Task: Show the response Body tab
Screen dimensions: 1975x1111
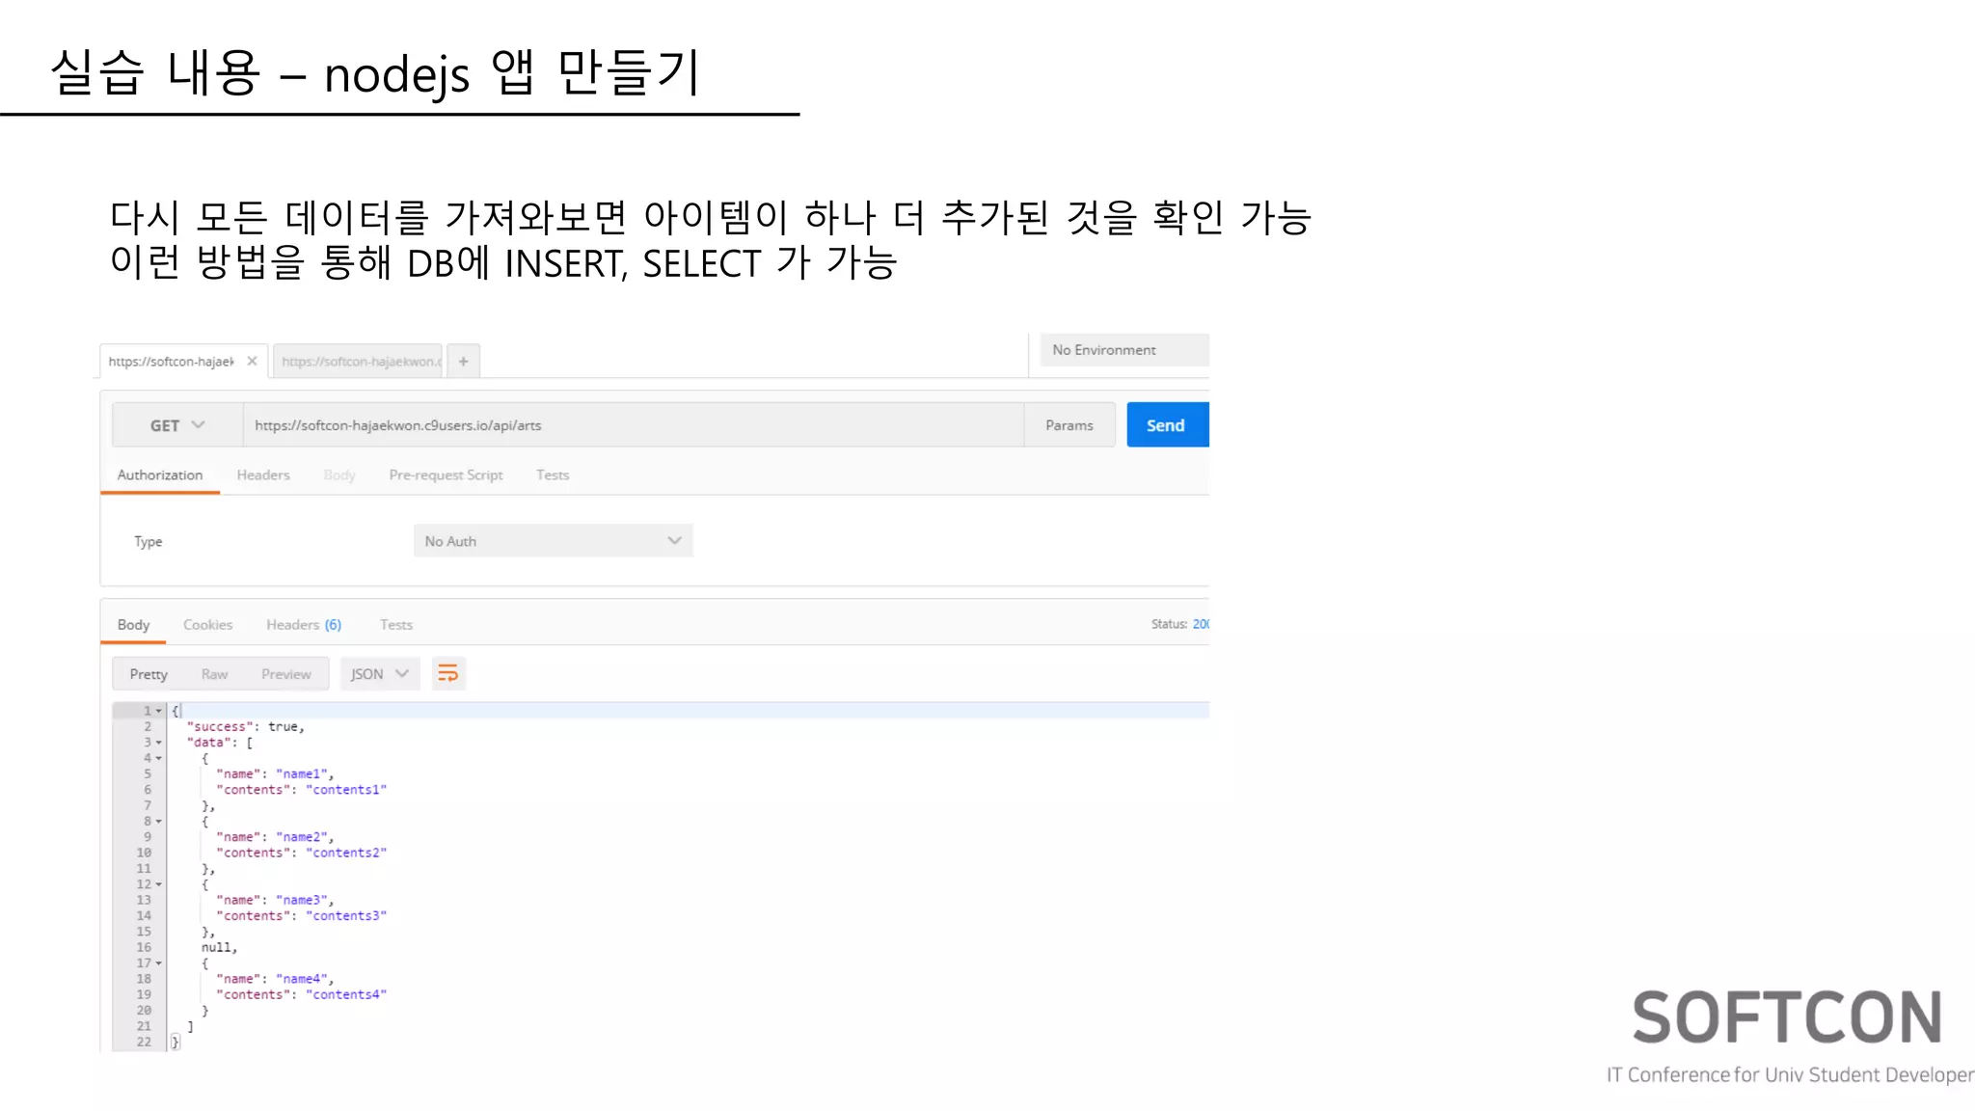Action: click(x=133, y=625)
